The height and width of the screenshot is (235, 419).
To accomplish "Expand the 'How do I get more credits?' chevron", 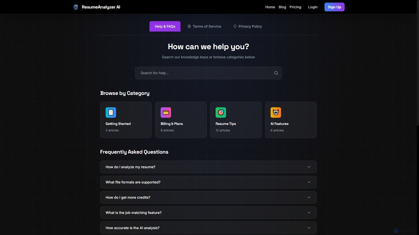I will [309, 197].
